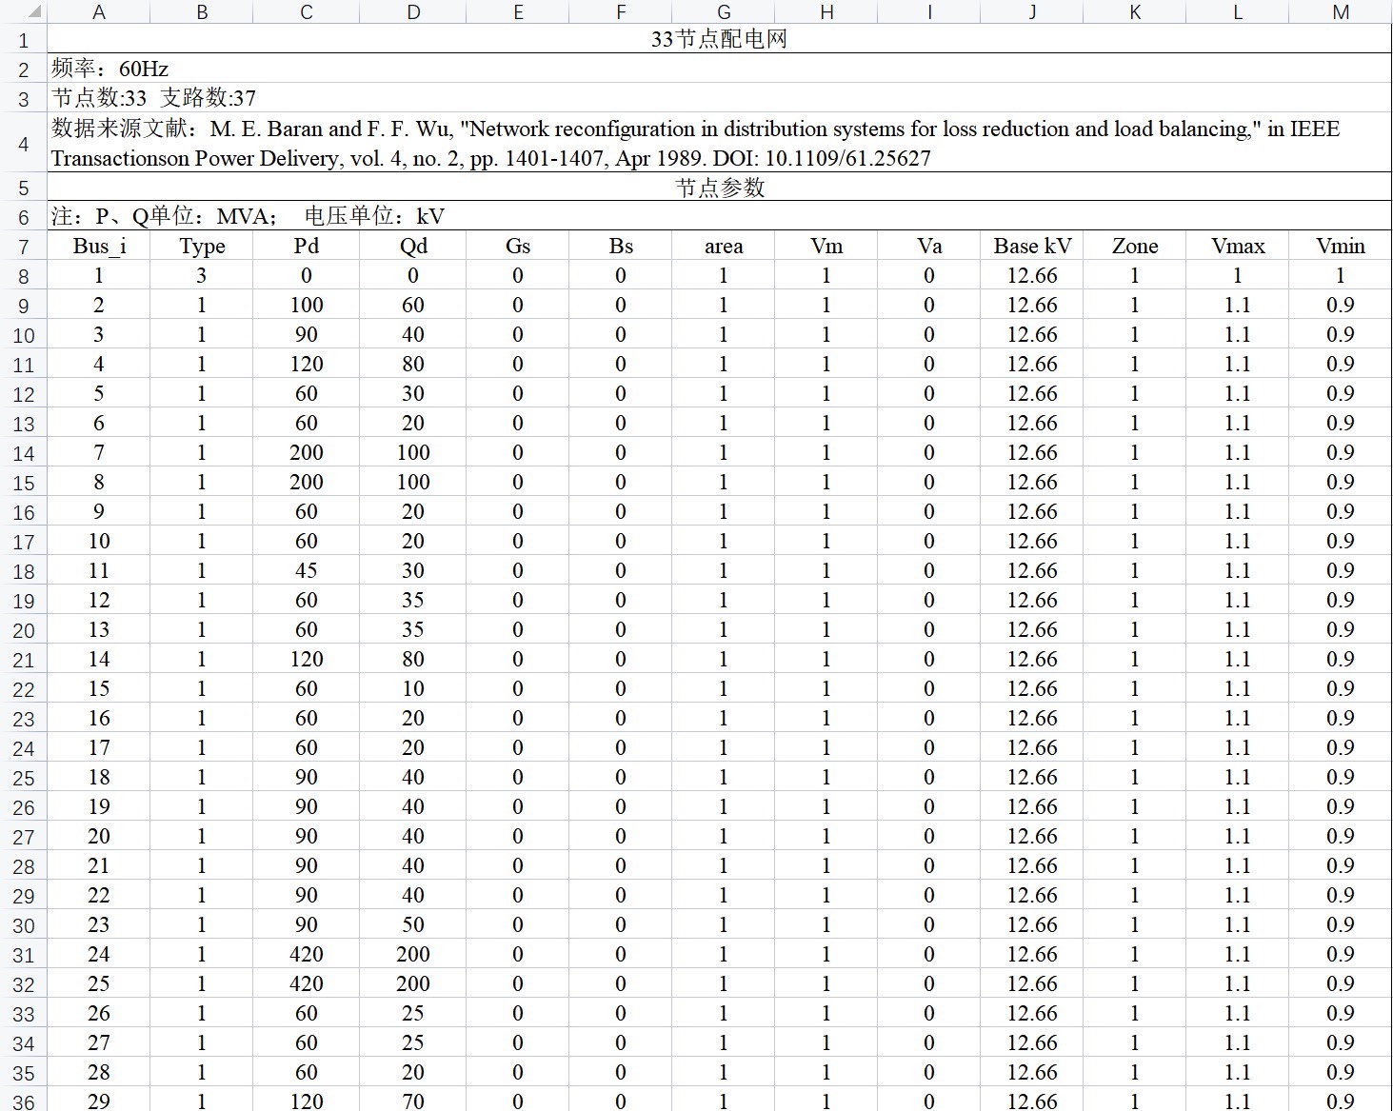Select the Pd value 420 in row 31
Image resolution: width=1393 pixels, height=1111 pixels.
coord(306,954)
